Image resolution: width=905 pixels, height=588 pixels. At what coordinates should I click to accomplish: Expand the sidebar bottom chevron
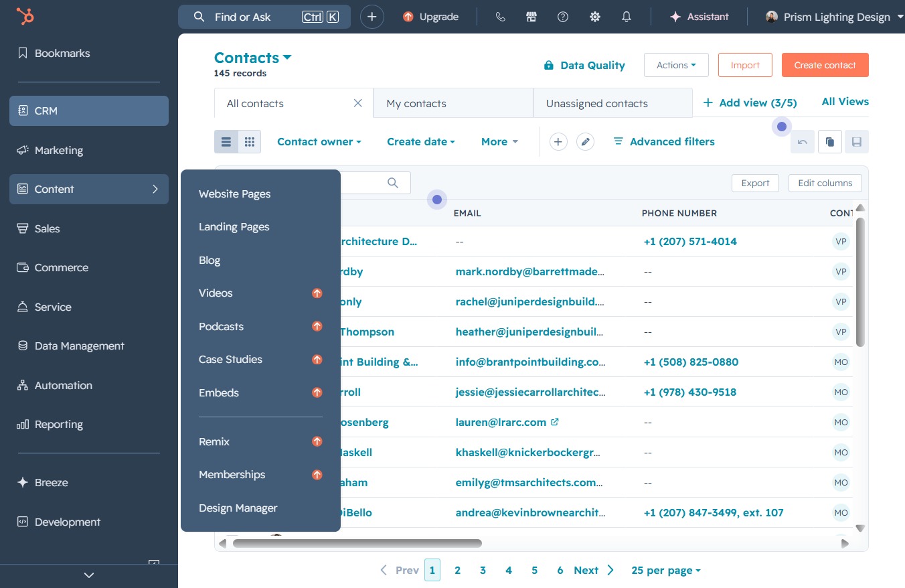[89, 575]
